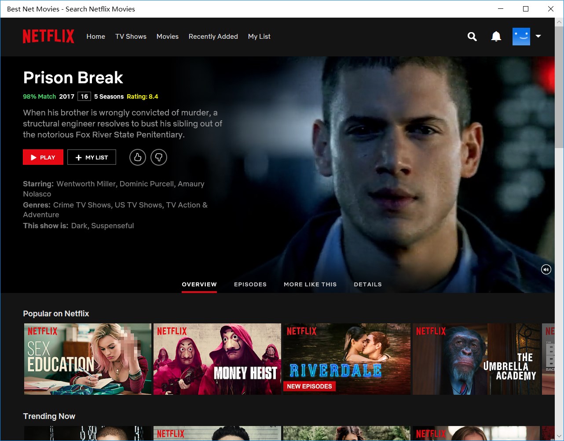The image size is (564, 441).
Task: Click Wentworth Miller in Starring
Action: pyautogui.click(x=86, y=184)
